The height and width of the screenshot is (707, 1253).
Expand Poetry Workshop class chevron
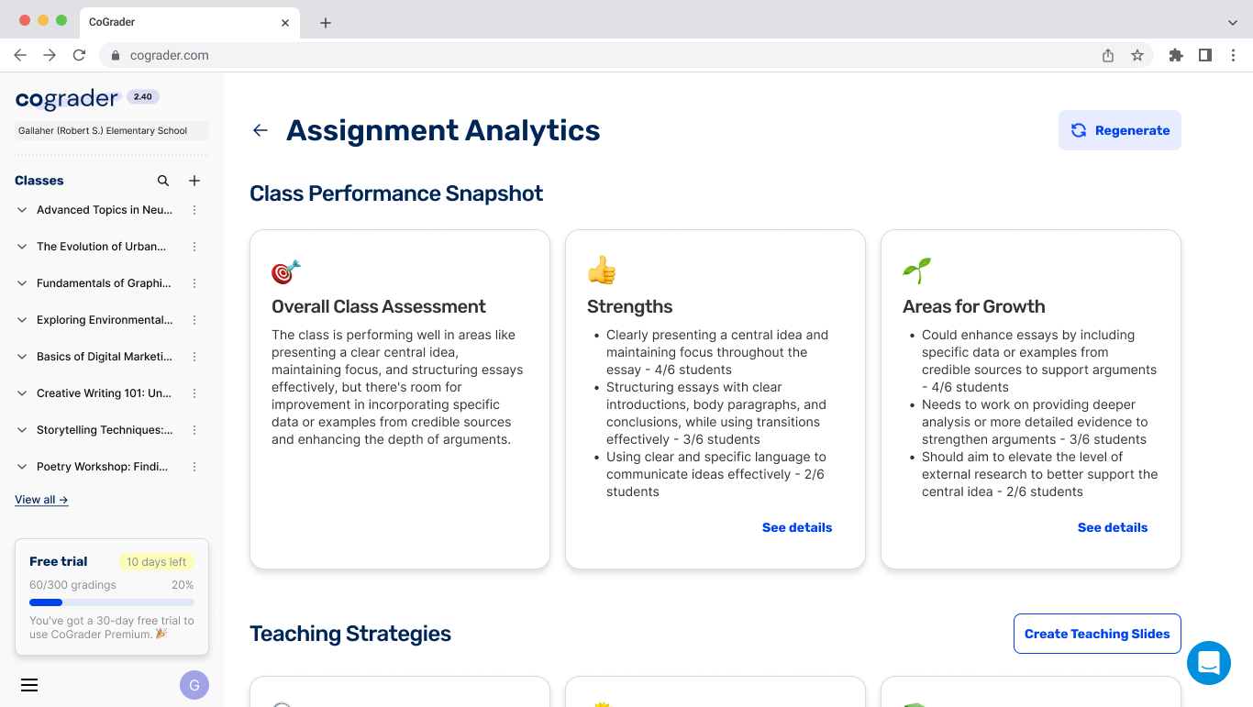pyautogui.click(x=22, y=467)
